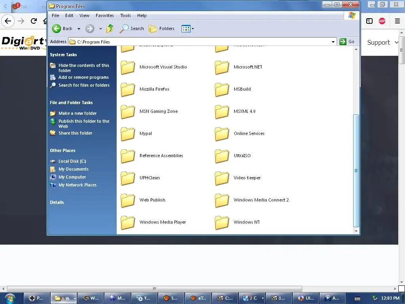The width and height of the screenshot is (405, 304).
Task: Click the Go button
Action: tap(347, 42)
